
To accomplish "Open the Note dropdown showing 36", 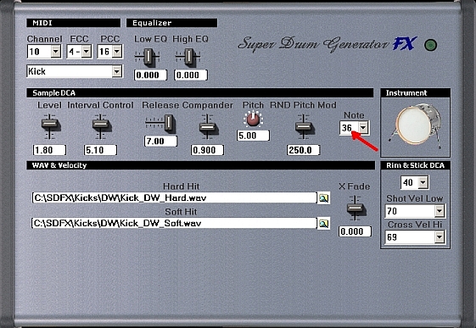I will click(363, 128).
